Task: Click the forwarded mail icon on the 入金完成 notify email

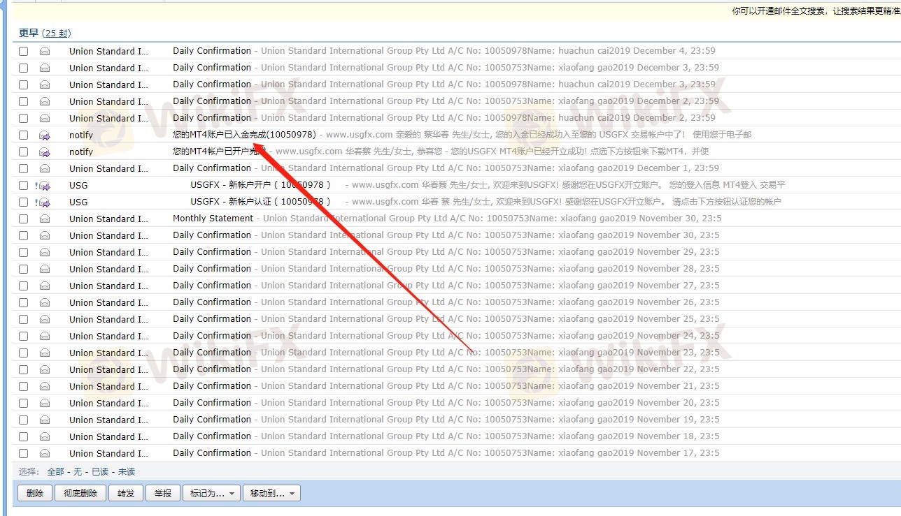Action: point(45,135)
